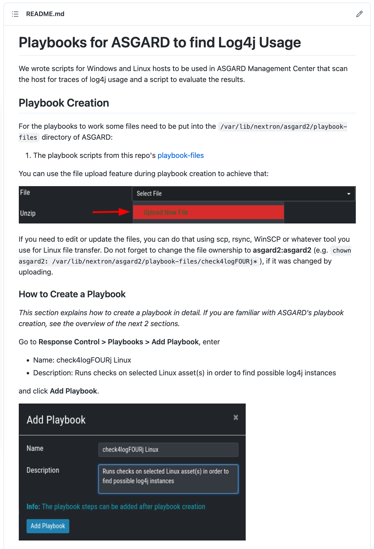374x549 pixels.
Task: Close the Add Playbook dialog with X
Action: pos(236,417)
